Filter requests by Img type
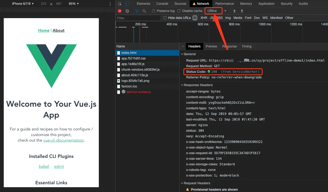This screenshot has height=192, width=328. 228,18
